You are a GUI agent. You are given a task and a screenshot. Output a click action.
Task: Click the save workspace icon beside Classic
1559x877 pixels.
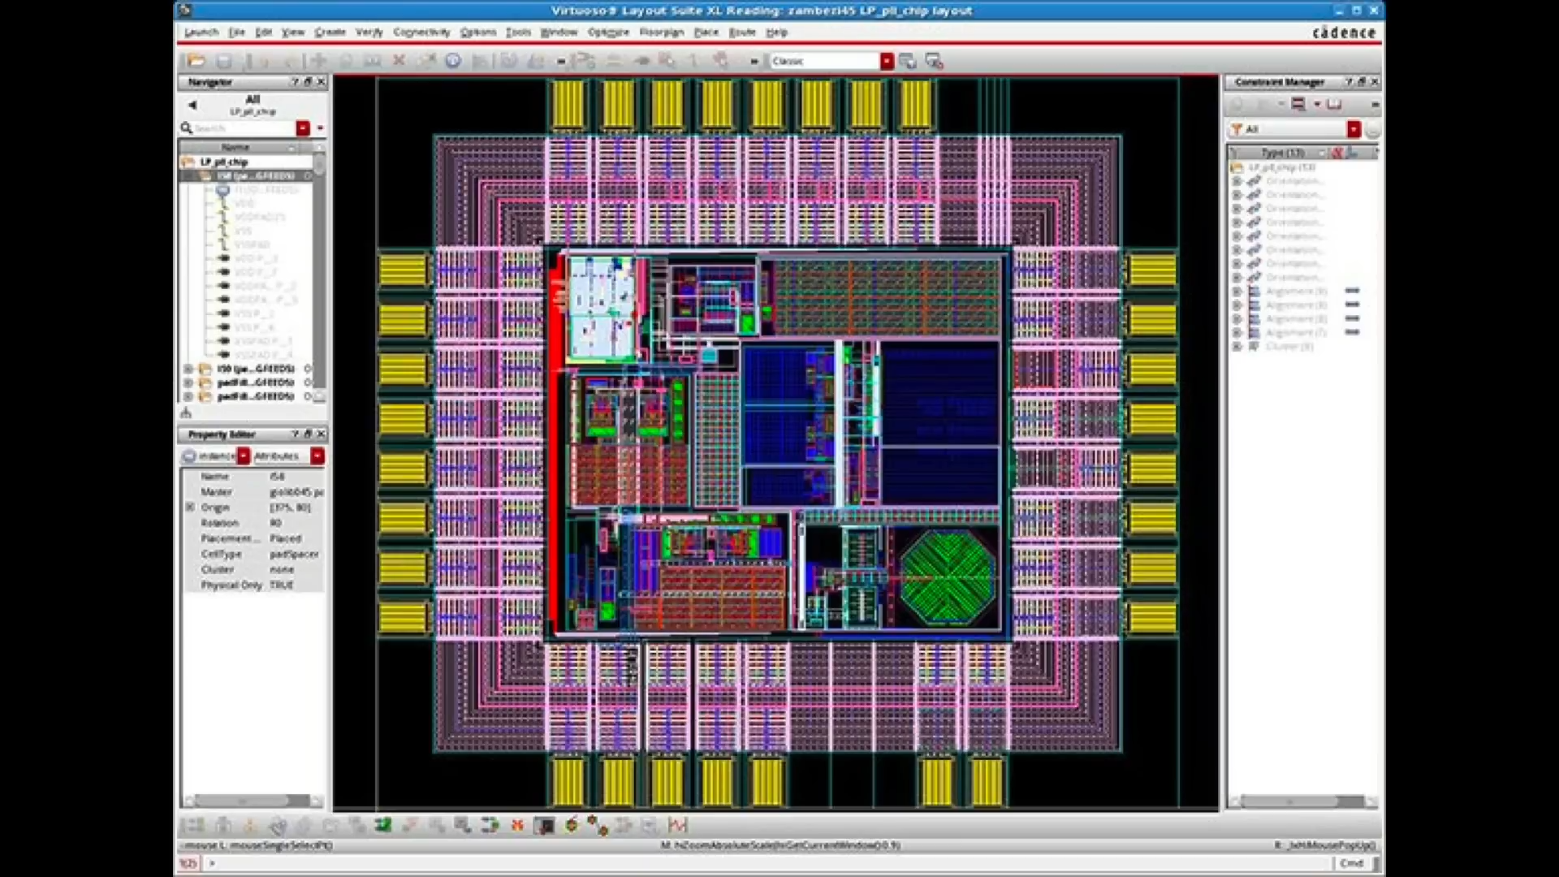(x=908, y=62)
